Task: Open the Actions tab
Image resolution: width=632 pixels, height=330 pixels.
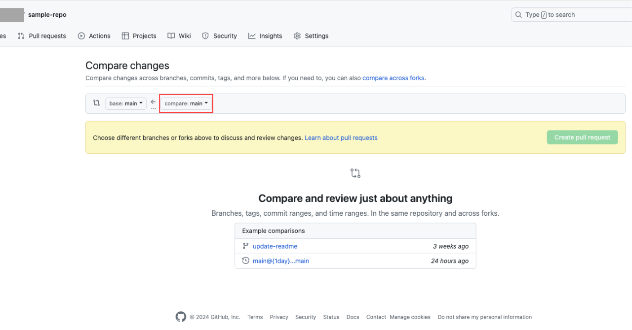Action: click(x=94, y=36)
